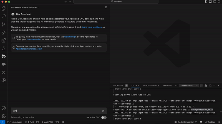Viewport: 222px width, 124px height.
Task: Expand the panel more actions ellipsis
Action: click(x=176, y=86)
